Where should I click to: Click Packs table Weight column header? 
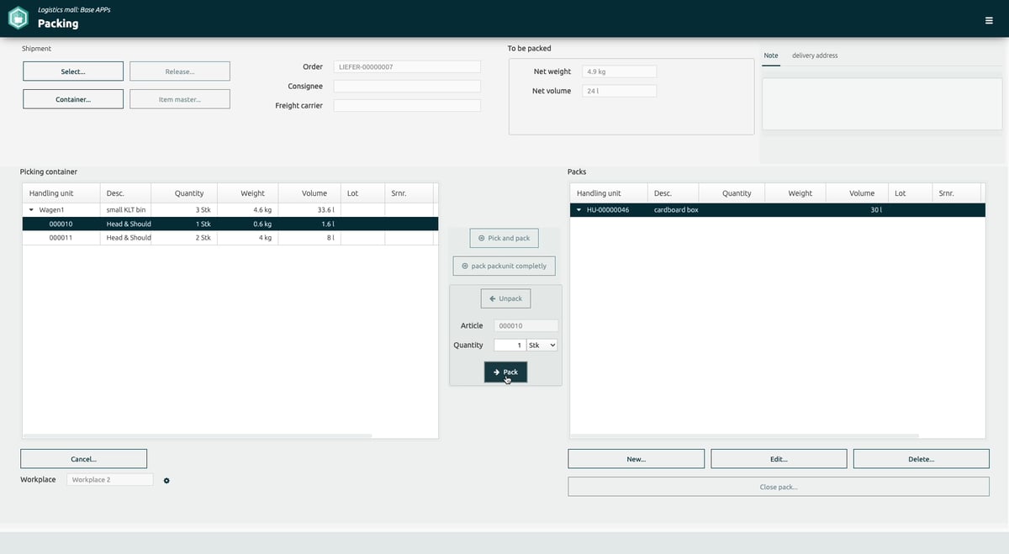point(795,193)
